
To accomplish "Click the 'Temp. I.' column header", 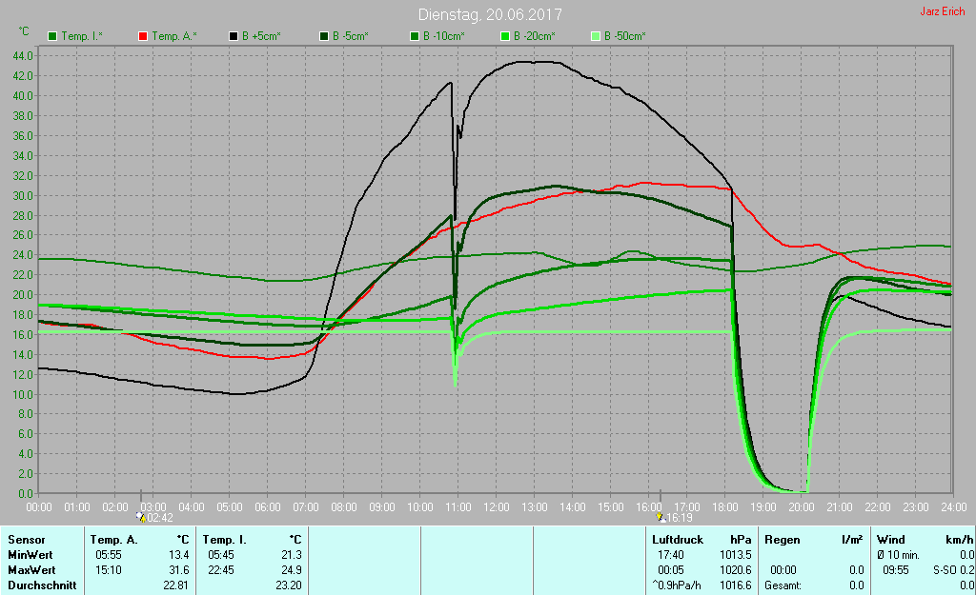I will (224, 540).
